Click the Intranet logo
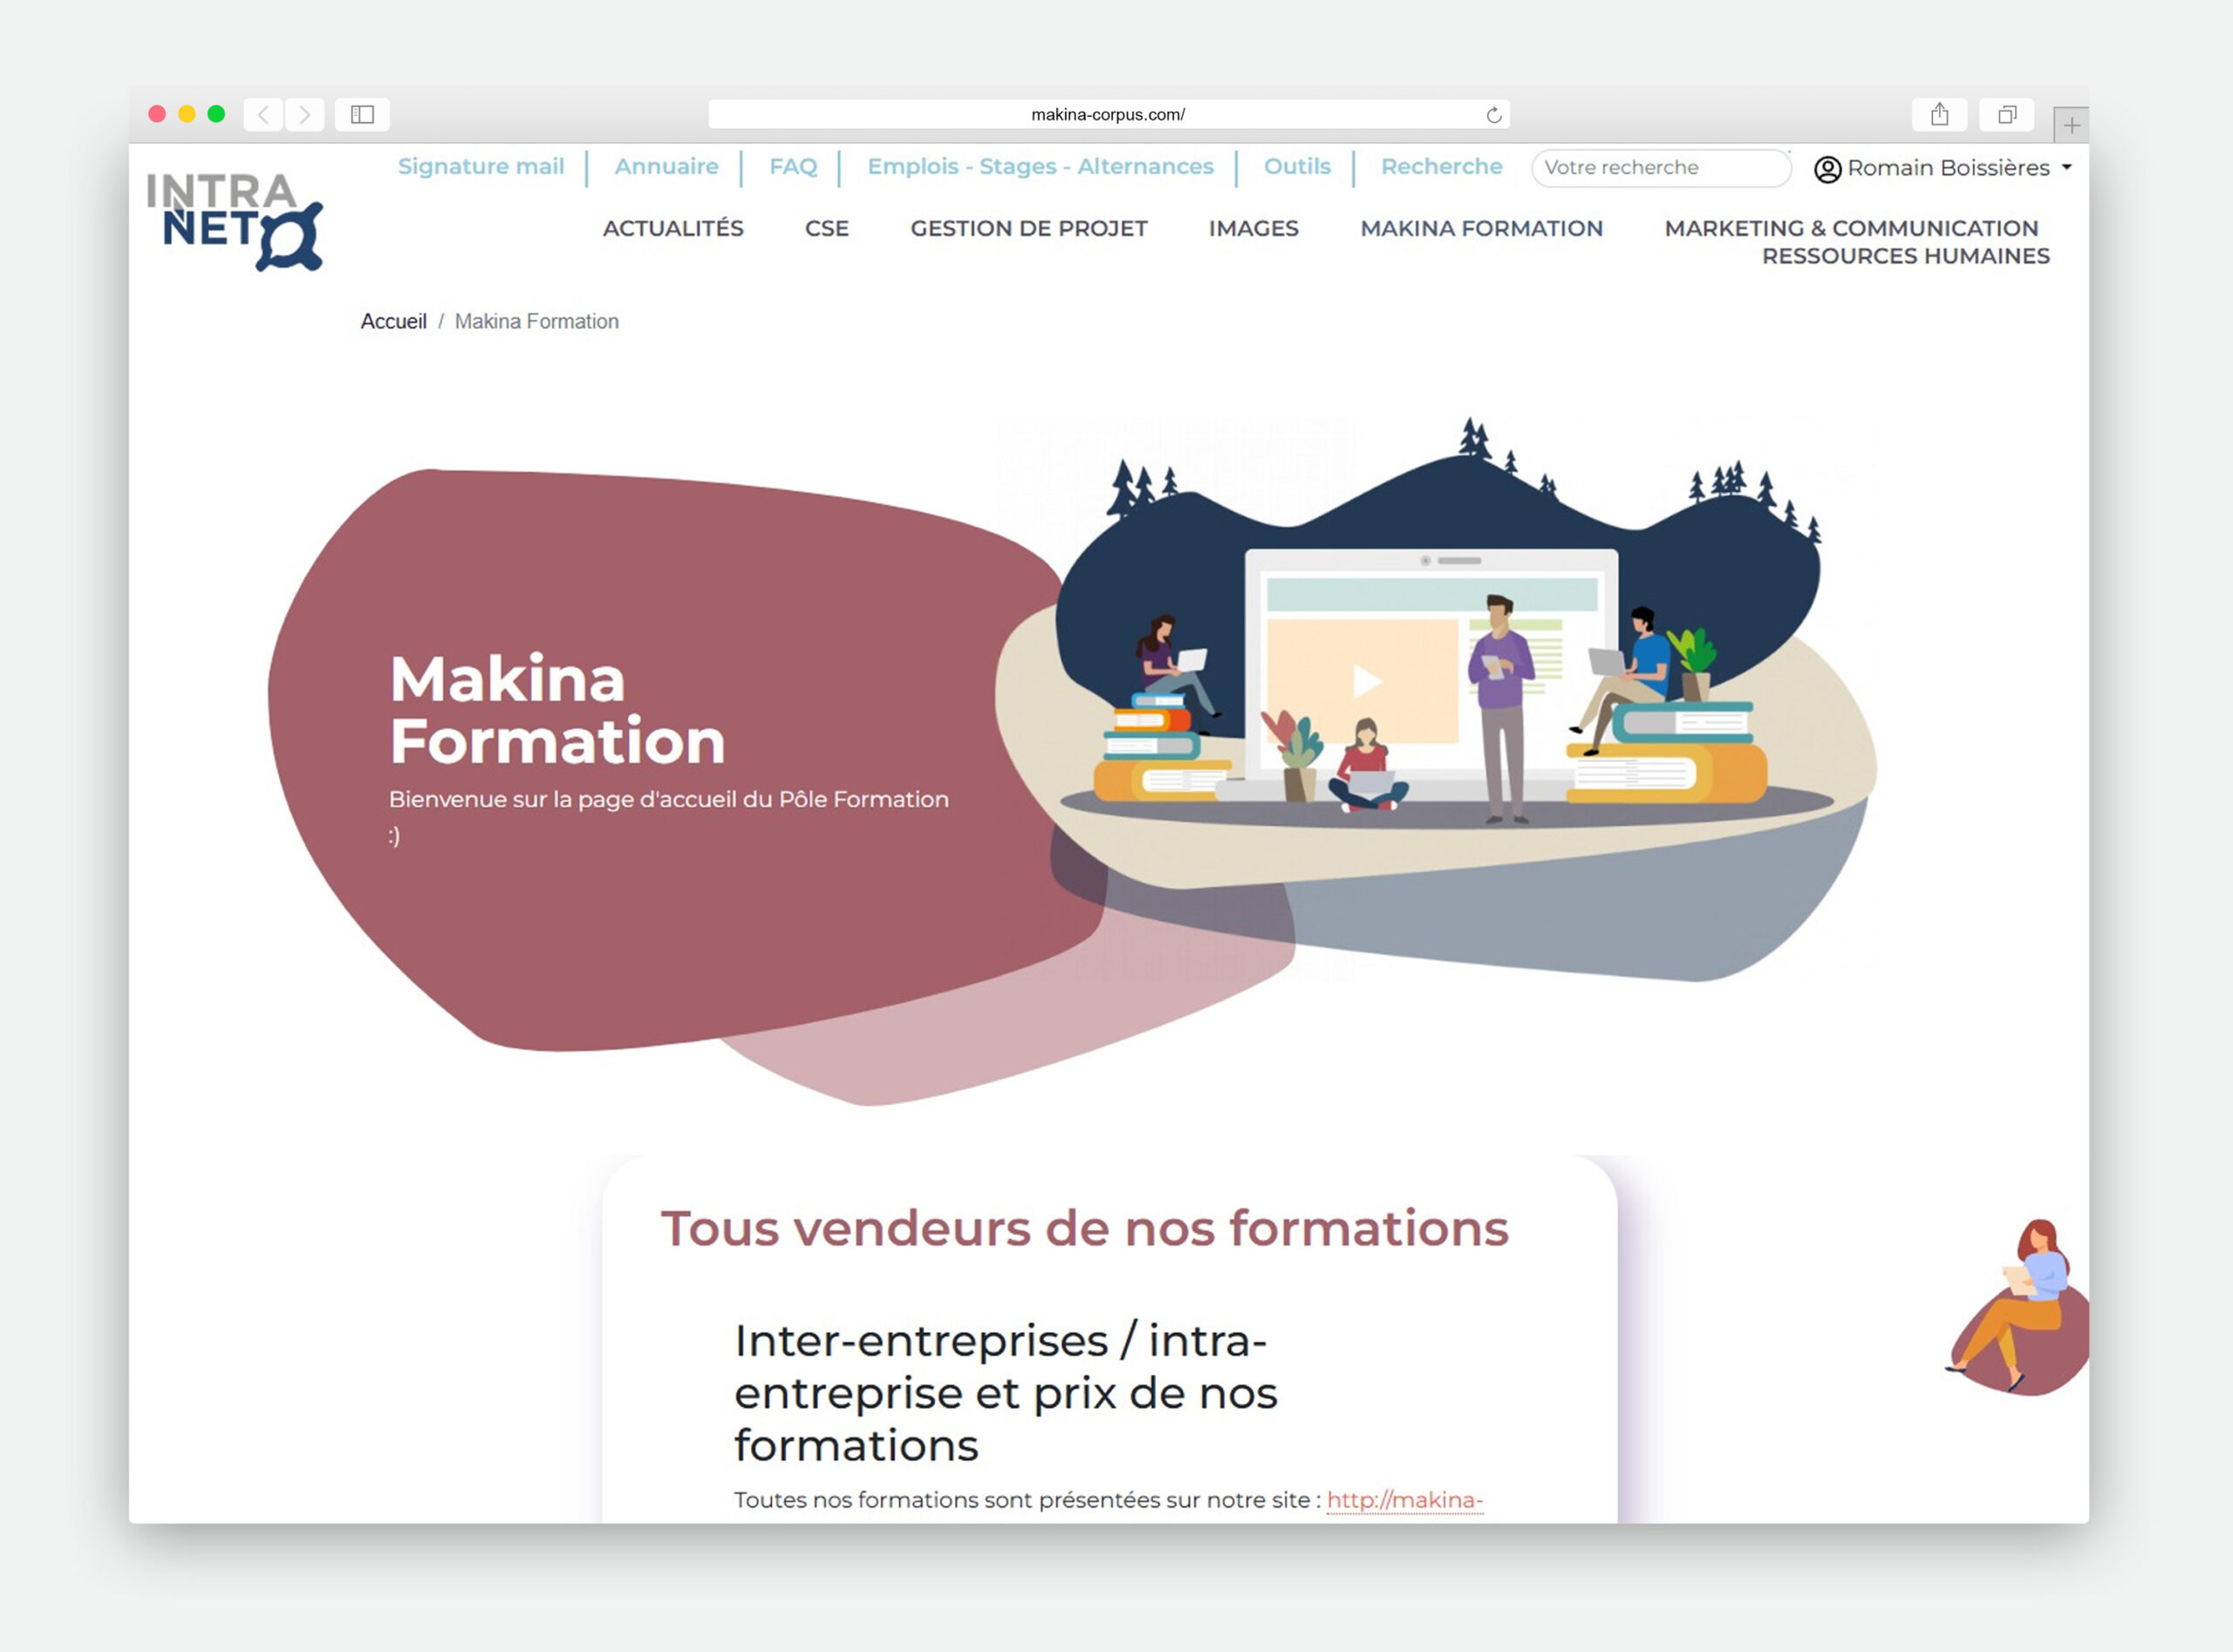The width and height of the screenshot is (2233, 1652). point(235,221)
